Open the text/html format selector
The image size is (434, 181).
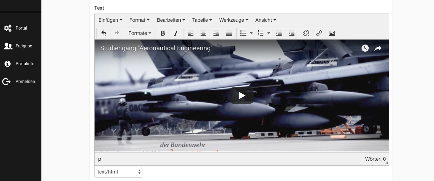click(x=118, y=172)
